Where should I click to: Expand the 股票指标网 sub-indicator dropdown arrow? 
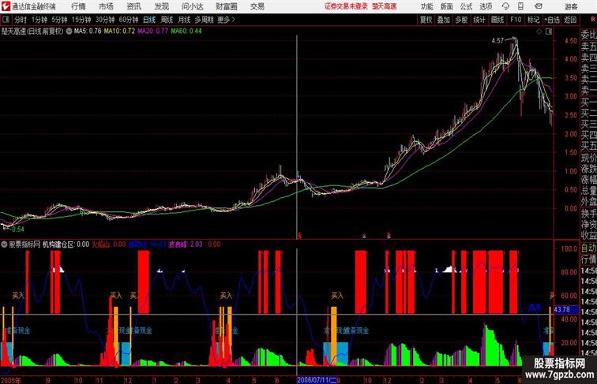[4, 244]
